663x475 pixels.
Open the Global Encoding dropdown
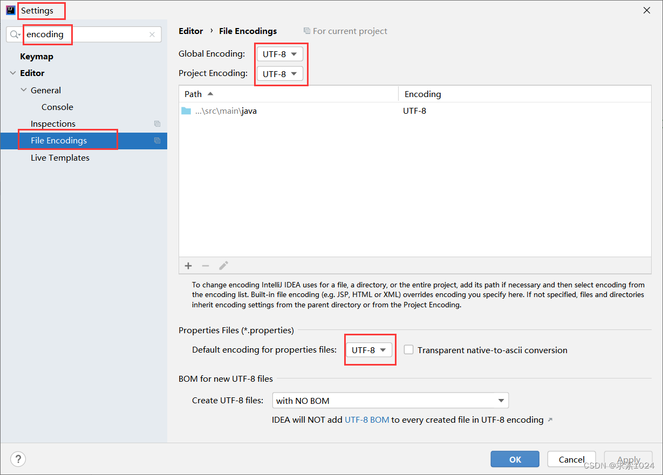pyautogui.click(x=279, y=54)
